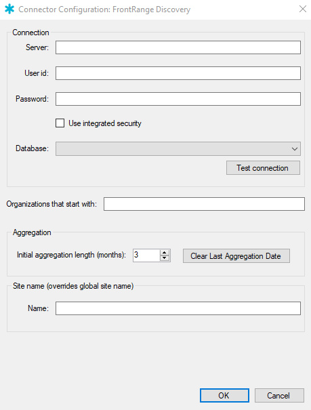
Task: Click the Aggregation group label
Action: click(x=32, y=232)
